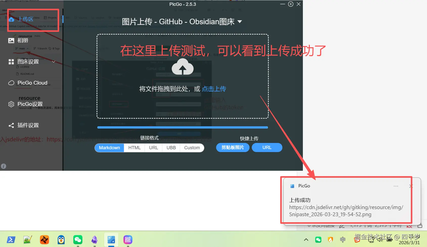Open the GitHub image bed selector dropdown
The image size is (427, 247).
pyautogui.click(x=240, y=22)
